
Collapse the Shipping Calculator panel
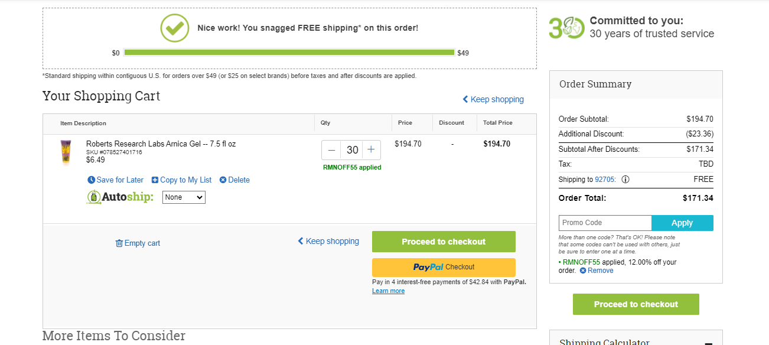[x=708, y=343]
